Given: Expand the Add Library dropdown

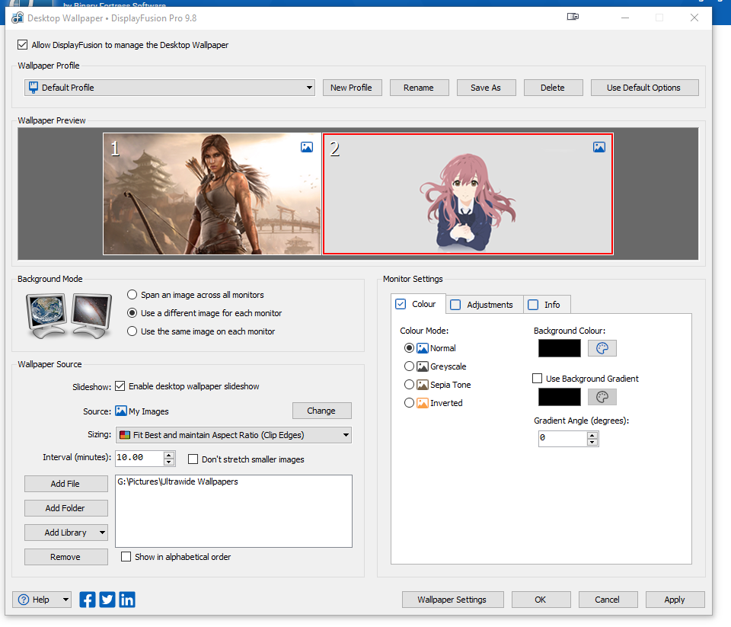Looking at the screenshot, I should (x=102, y=533).
